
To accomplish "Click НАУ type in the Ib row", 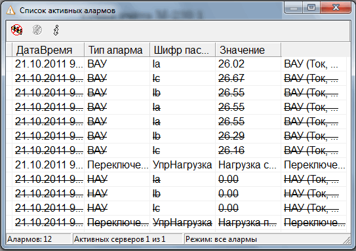I will pyautogui.click(x=117, y=194).
